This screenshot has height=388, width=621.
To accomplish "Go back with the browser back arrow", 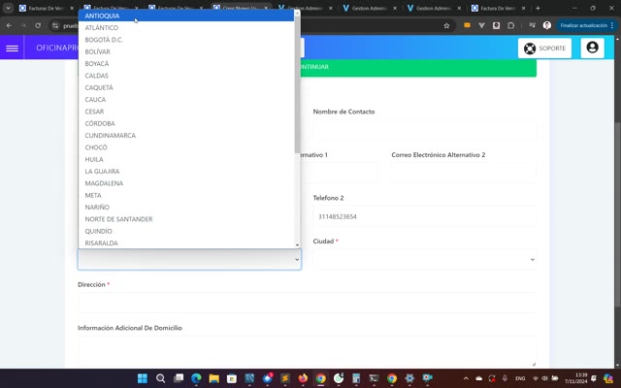I will pos(9,26).
